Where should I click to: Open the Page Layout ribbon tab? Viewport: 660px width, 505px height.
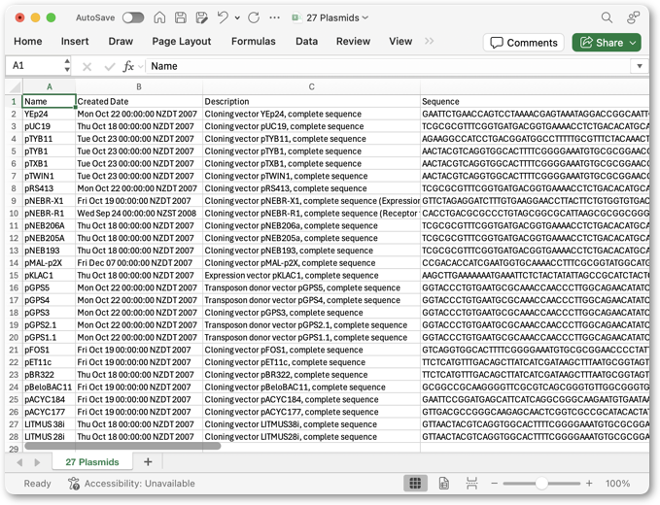182,41
